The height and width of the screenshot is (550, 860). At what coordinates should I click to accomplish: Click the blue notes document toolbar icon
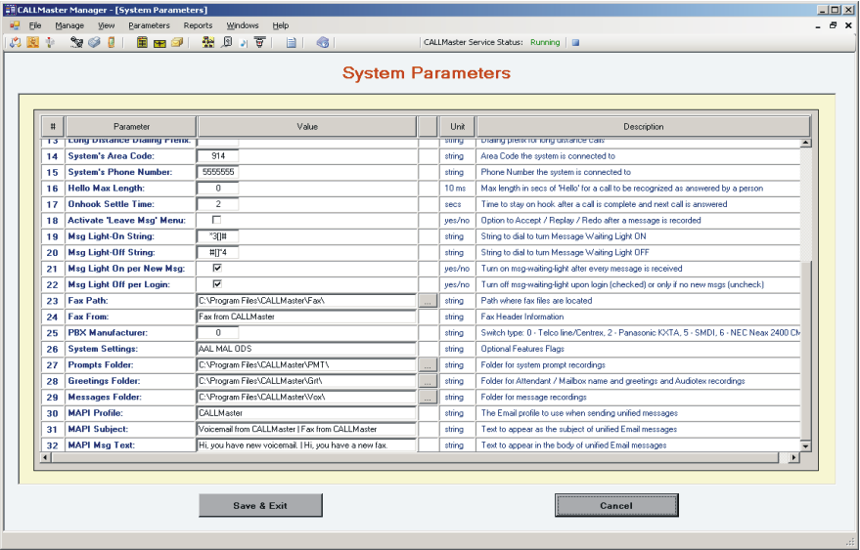coord(292,42)
